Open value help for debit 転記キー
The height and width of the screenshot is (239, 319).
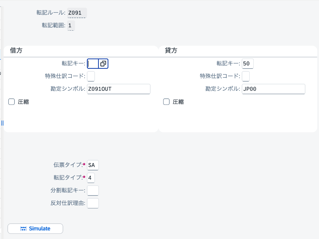(103, 64)
